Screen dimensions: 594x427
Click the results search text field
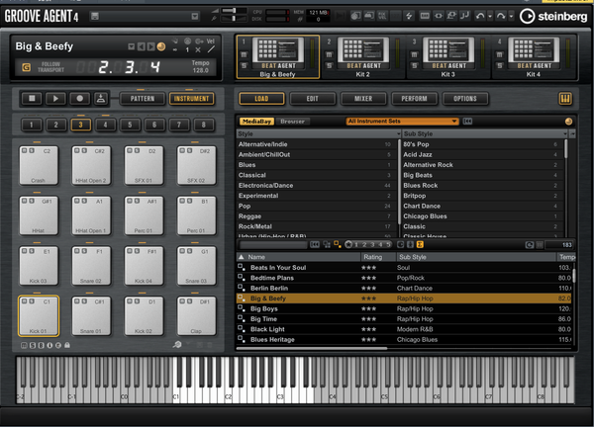pyautogui.click(x=273, y=245)
